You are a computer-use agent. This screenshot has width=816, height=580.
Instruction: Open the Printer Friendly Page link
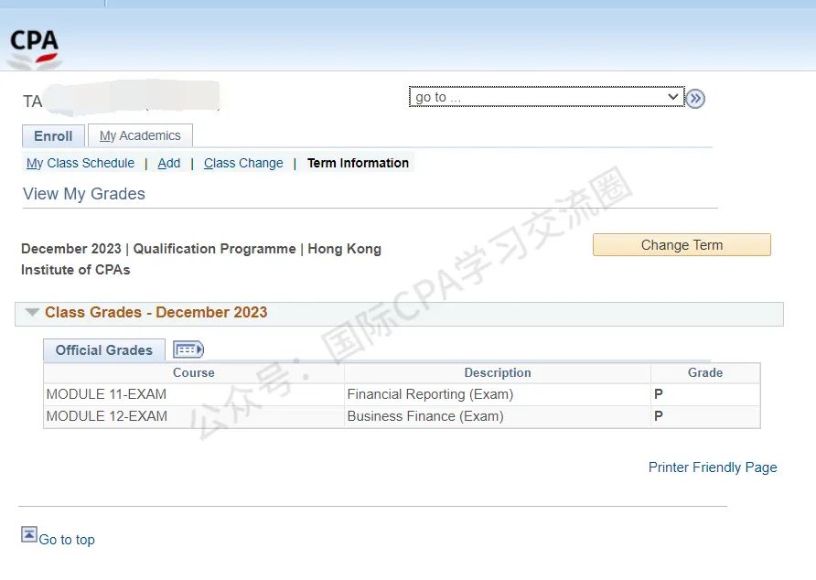coord(713,467)
